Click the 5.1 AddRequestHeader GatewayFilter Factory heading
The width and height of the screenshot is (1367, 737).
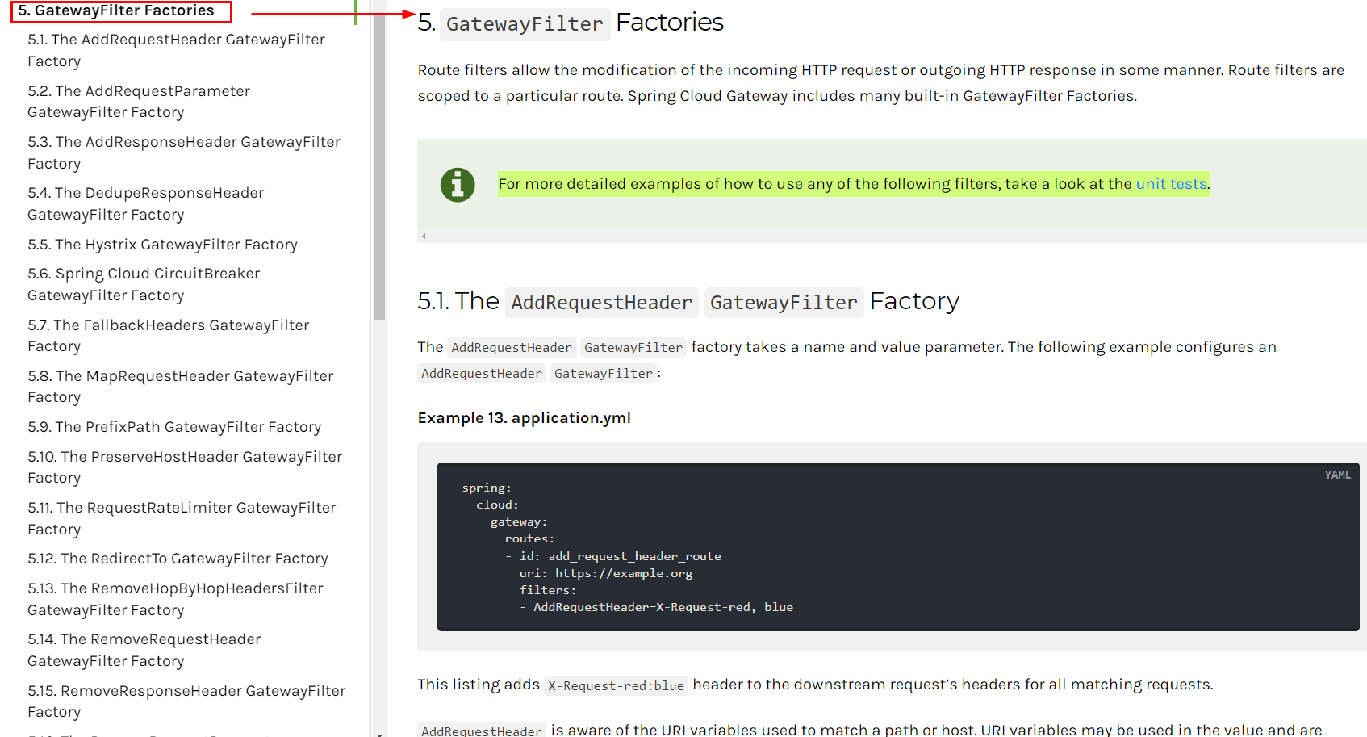tap(688, 302)
